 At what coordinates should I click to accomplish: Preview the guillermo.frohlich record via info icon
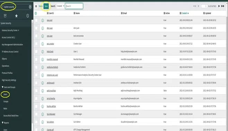coord(43,67)
